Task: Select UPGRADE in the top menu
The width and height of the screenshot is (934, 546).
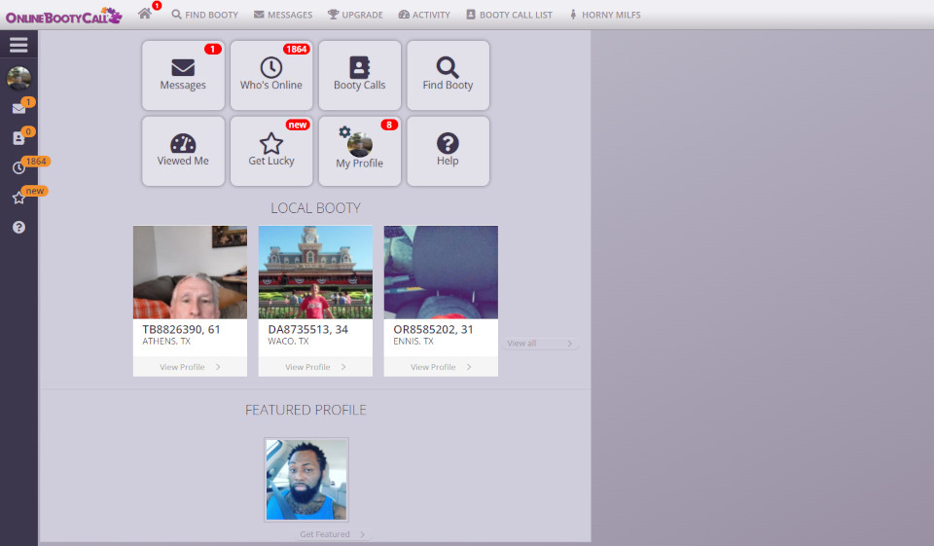Action: click(355, 15)
